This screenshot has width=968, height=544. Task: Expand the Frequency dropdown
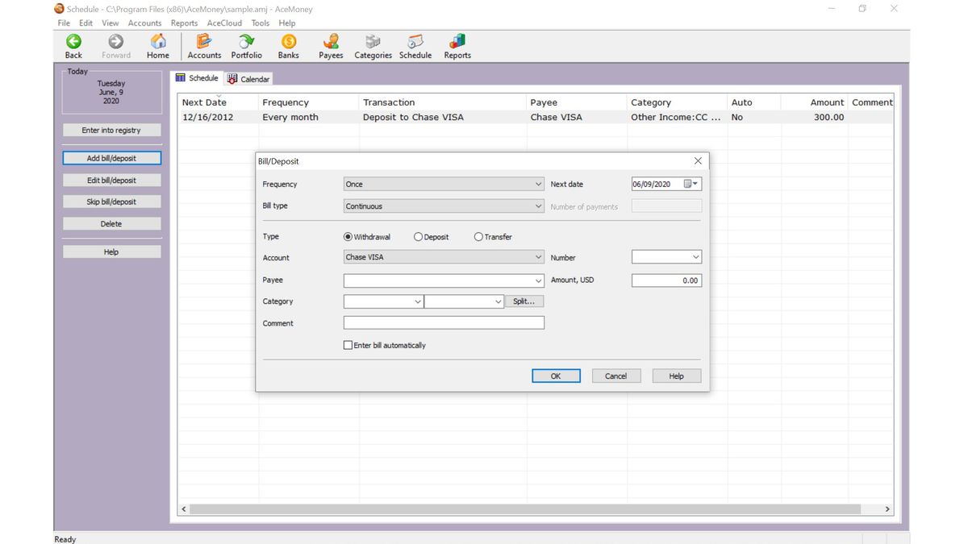tap(444, 185)
